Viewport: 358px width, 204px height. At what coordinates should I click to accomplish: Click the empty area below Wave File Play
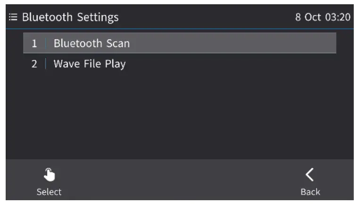pyautogui.click(x=179, y=113)
